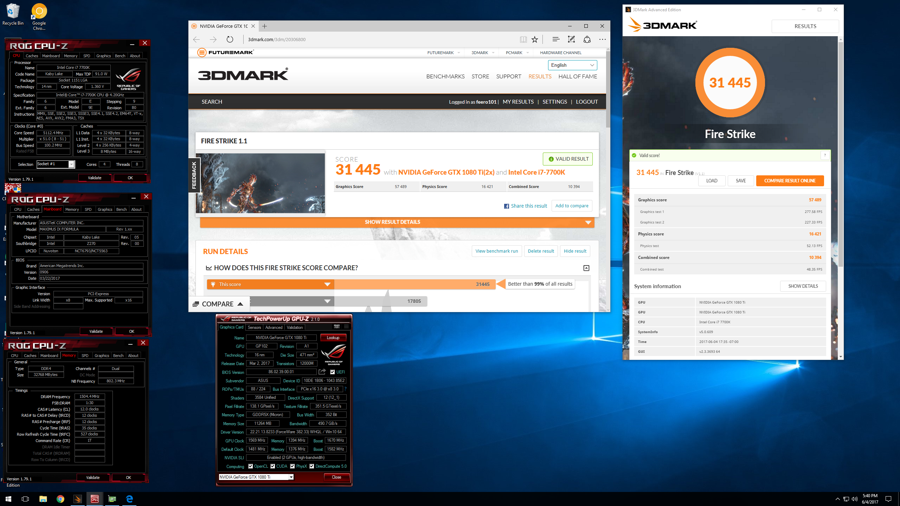This screenshot has width=900, height=506.
Task: Open the 3DMark app from the taskbar
Action: tap(77, 499)
